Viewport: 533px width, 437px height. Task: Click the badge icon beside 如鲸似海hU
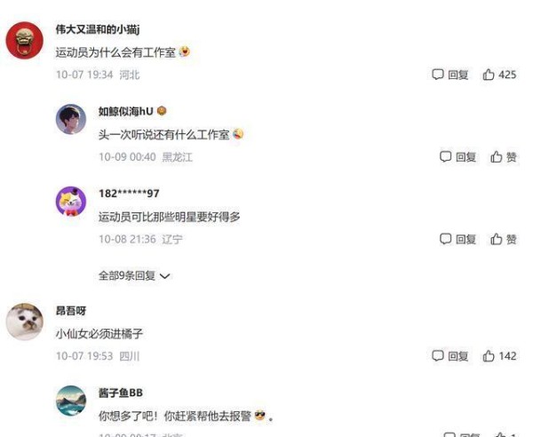pos(162,111)
